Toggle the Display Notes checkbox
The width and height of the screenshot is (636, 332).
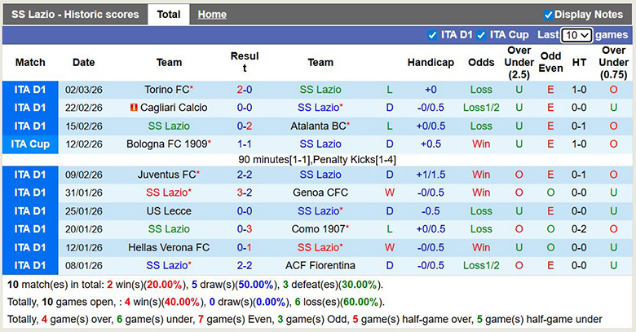pos(549,15)
